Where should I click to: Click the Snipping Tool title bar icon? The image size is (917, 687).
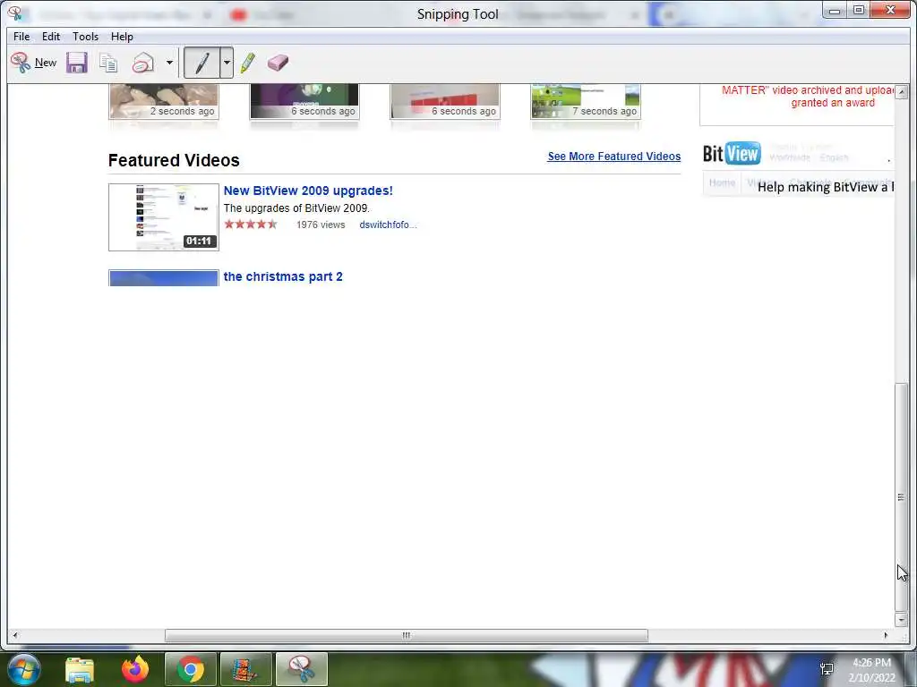[14, 13]
